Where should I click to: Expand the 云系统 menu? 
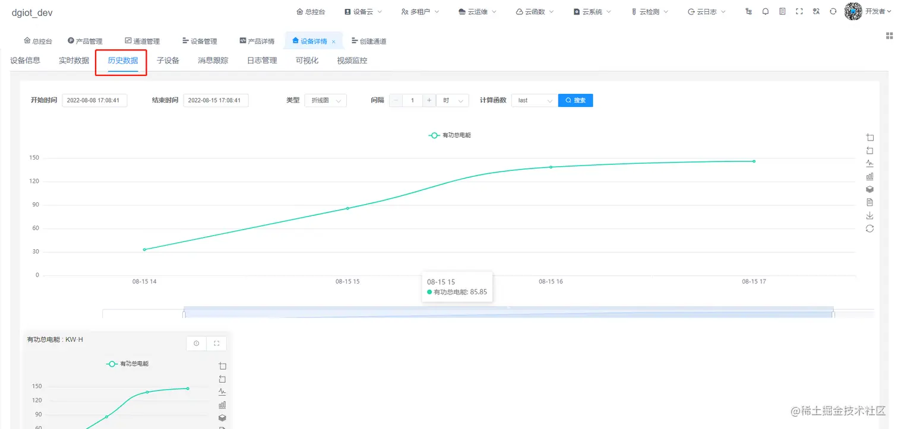click(592, 11)
